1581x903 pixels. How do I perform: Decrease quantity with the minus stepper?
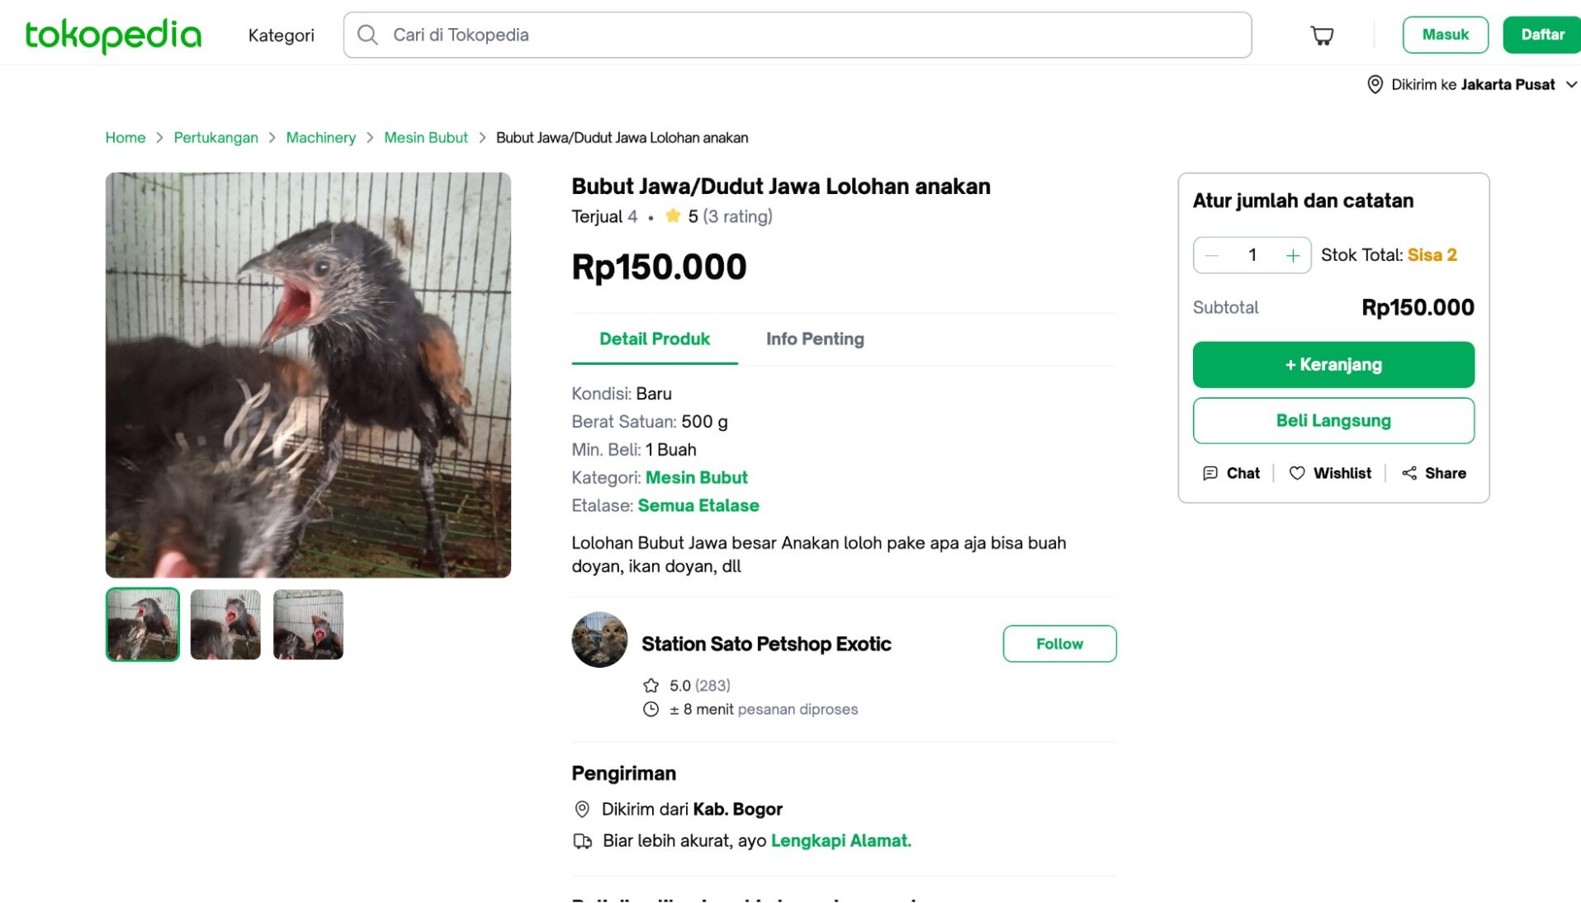click(1210, 255)
